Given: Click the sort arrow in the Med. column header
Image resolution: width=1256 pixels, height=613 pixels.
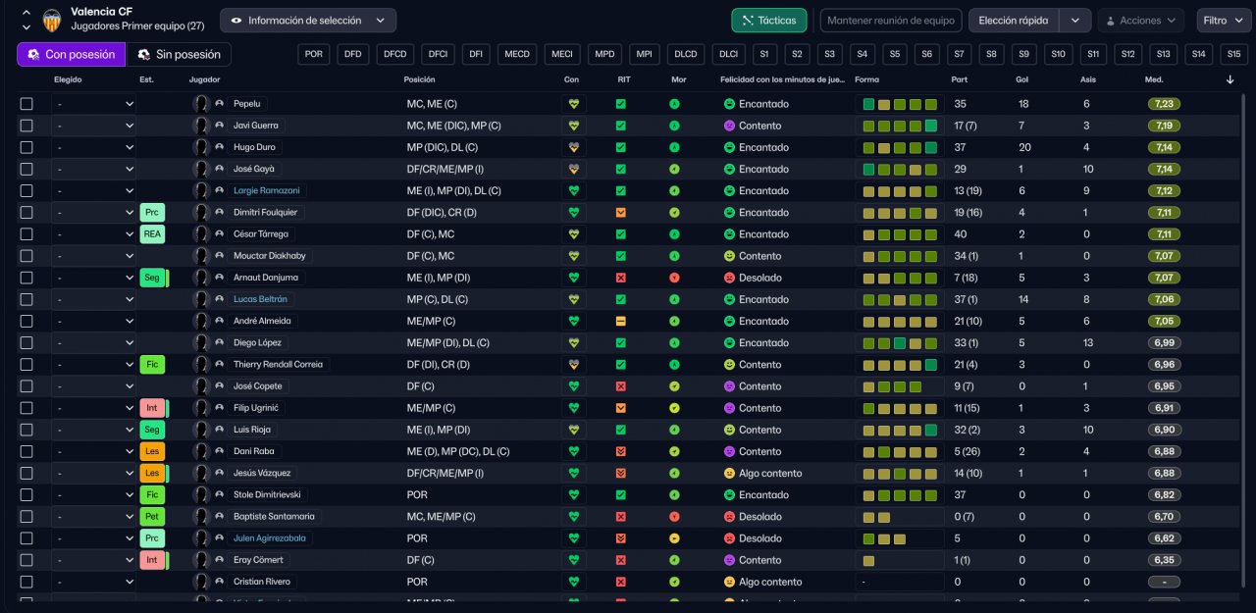Looking at the screenshot, I should click(x=1230, y=79).
